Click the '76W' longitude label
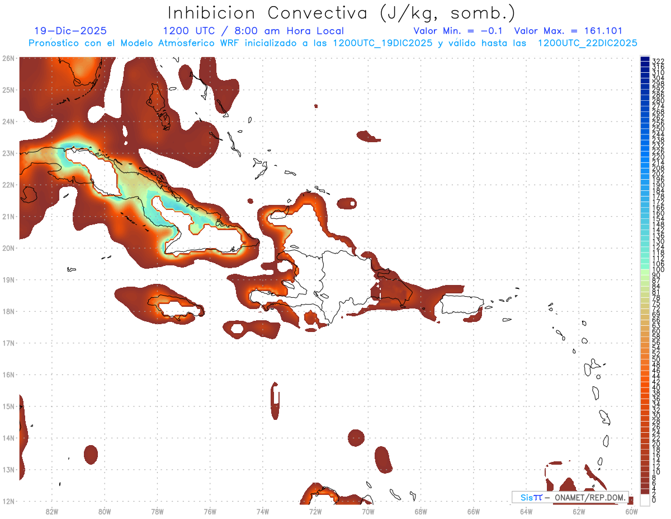This screenshot has width=671, height=519. (210, 511)
